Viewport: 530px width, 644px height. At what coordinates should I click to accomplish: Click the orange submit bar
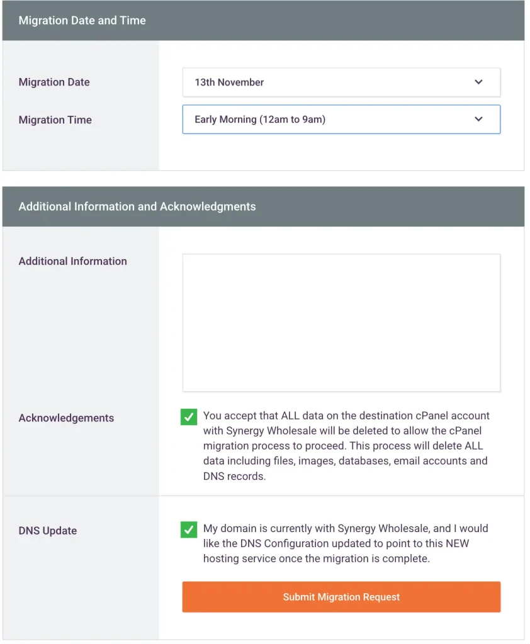341,597
